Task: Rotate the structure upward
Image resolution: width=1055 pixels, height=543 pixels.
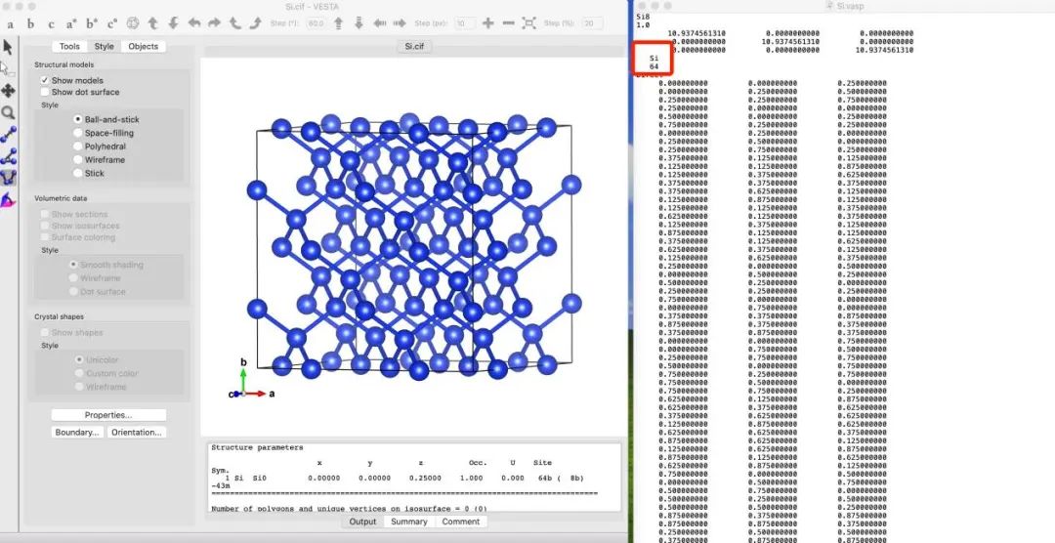Action: (152, 22)
